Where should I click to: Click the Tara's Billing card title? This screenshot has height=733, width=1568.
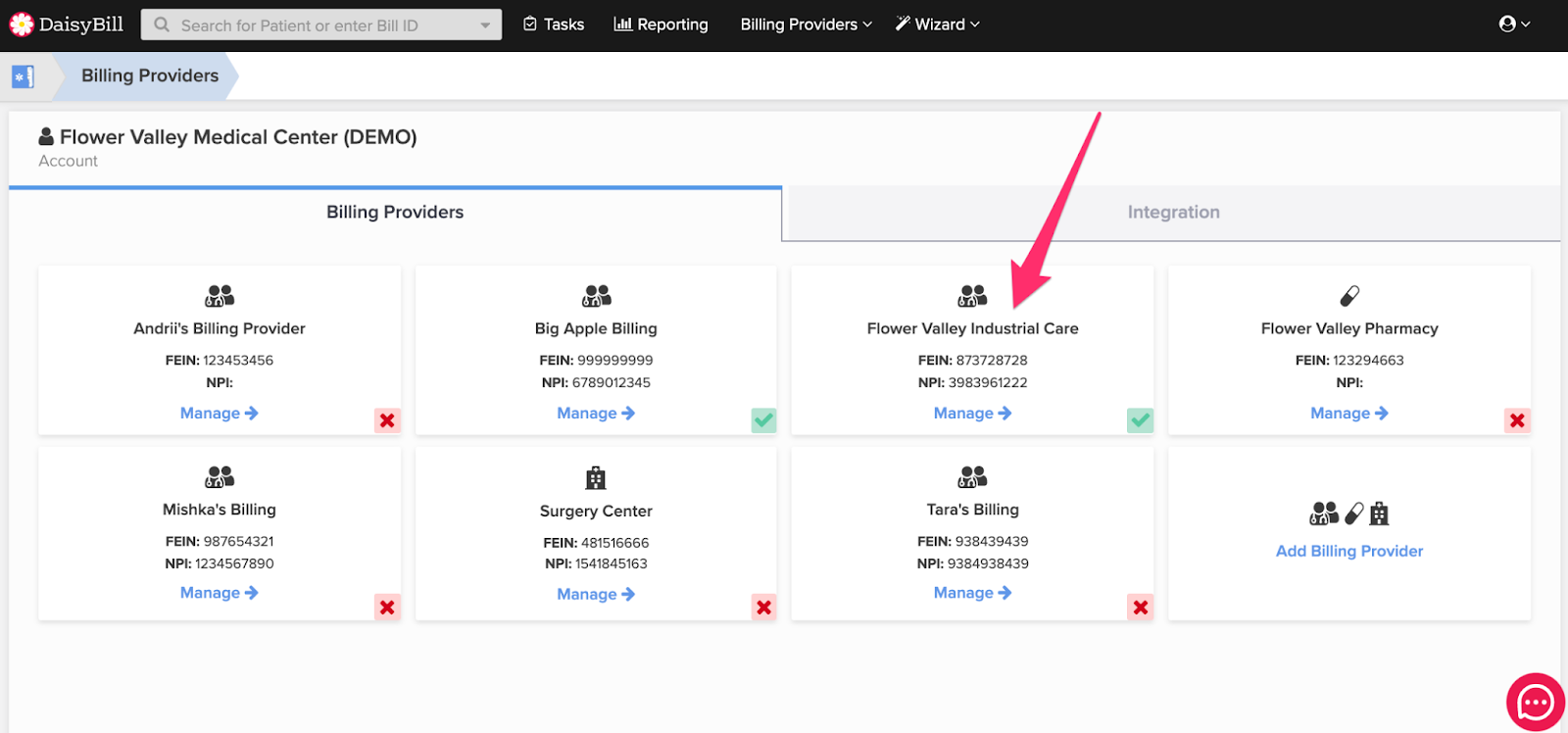click(x=972, y=510)
